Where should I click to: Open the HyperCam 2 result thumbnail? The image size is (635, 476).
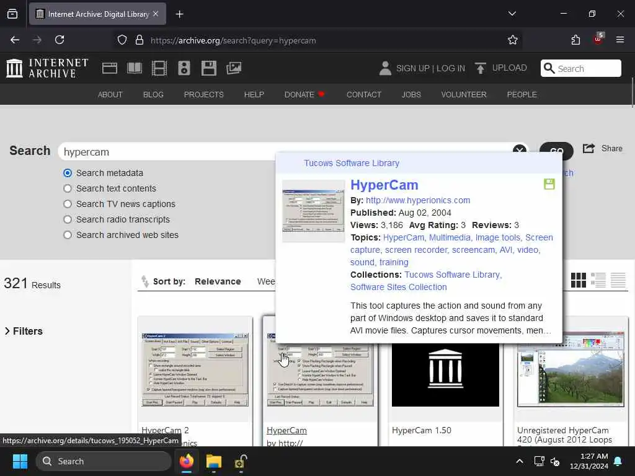coord(195,369)
